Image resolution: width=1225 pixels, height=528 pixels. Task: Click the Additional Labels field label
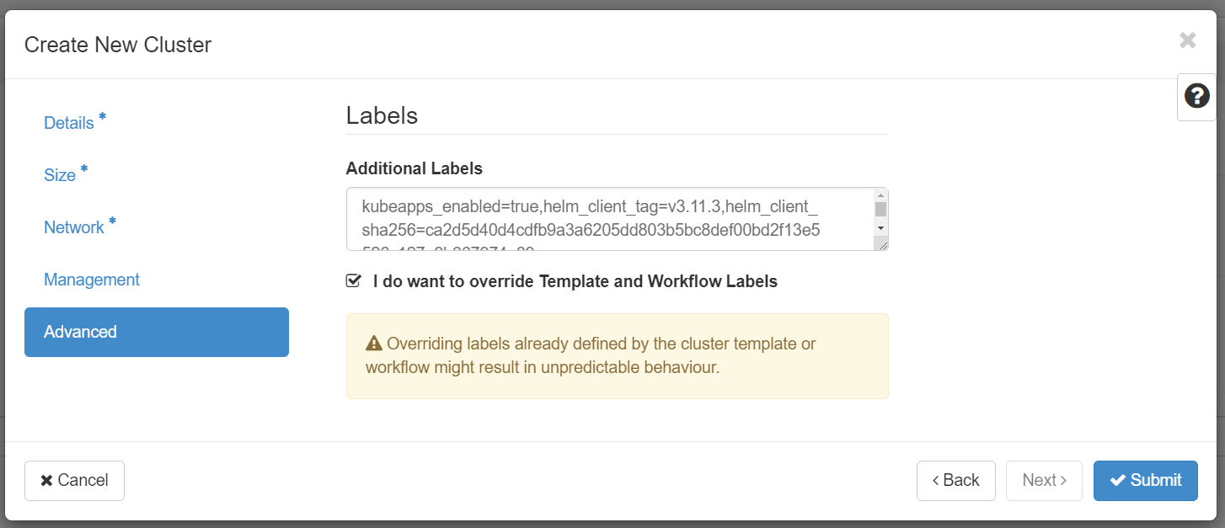tap(414, 168)
